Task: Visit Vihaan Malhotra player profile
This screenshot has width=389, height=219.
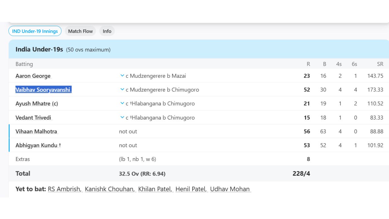Action: pyautogui.click(x=36, y=131)
